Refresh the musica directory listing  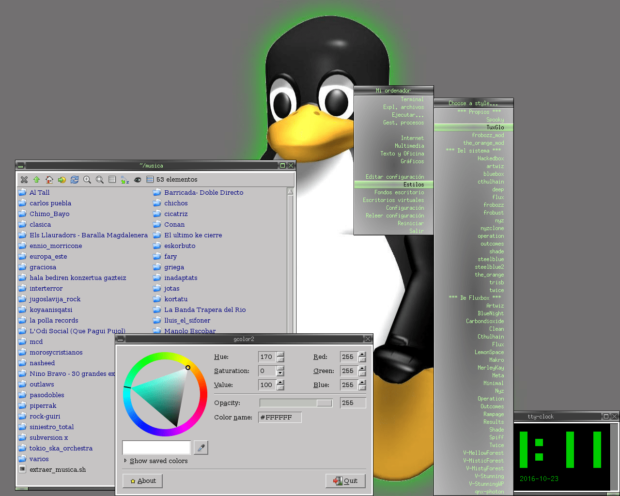[75, 180]
